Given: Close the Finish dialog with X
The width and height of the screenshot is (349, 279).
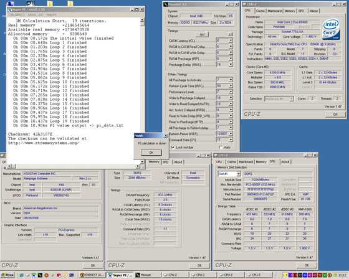Looking at the screenshot, I should pos(166,136).
